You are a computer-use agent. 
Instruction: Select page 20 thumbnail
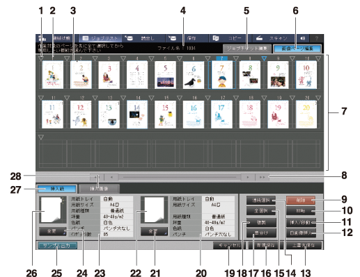pyautogui.click(x=306, y=115)
